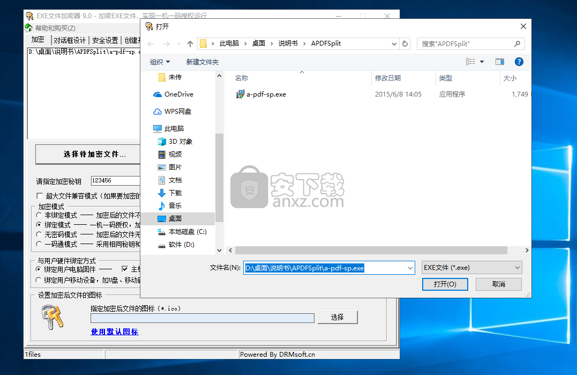The height and width of the screenshot is (375, 577).
Task: Open WPS网盘 in navigation pane
Action: pos(172,111)
